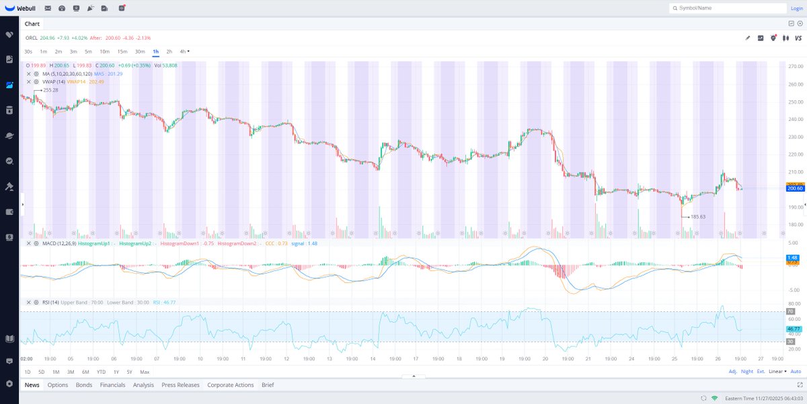Switch to the Corporate Actions tab

(231, 385)
